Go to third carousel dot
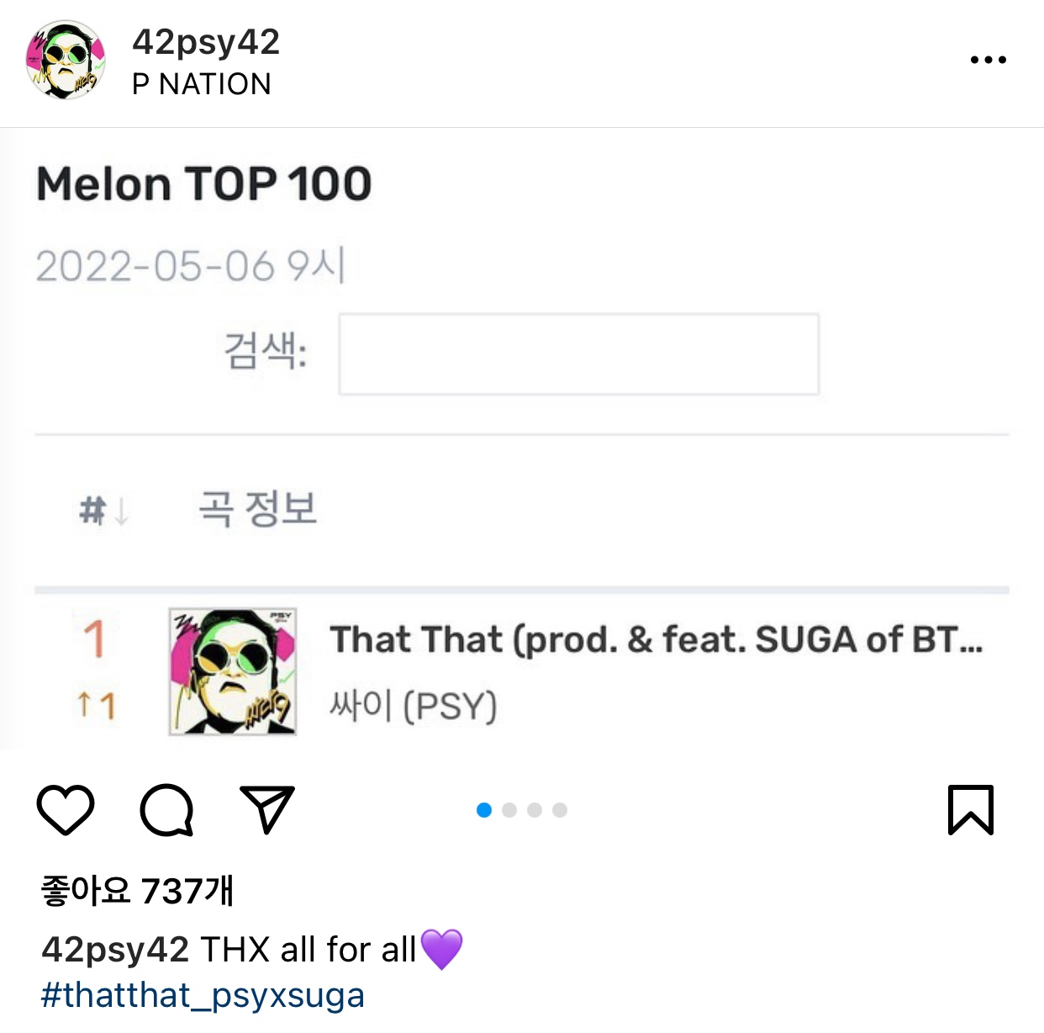Image resolution: width=1044 pixels, height=1033 pixels. 535,810
